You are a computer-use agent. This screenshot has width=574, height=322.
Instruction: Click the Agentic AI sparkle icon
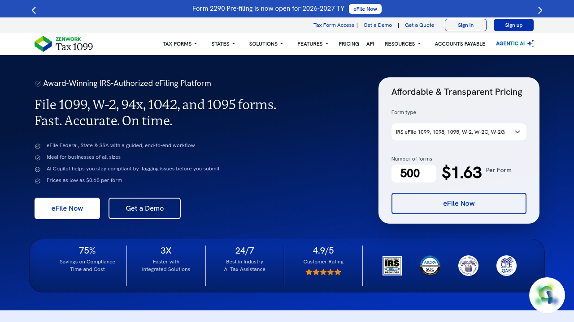531,43
